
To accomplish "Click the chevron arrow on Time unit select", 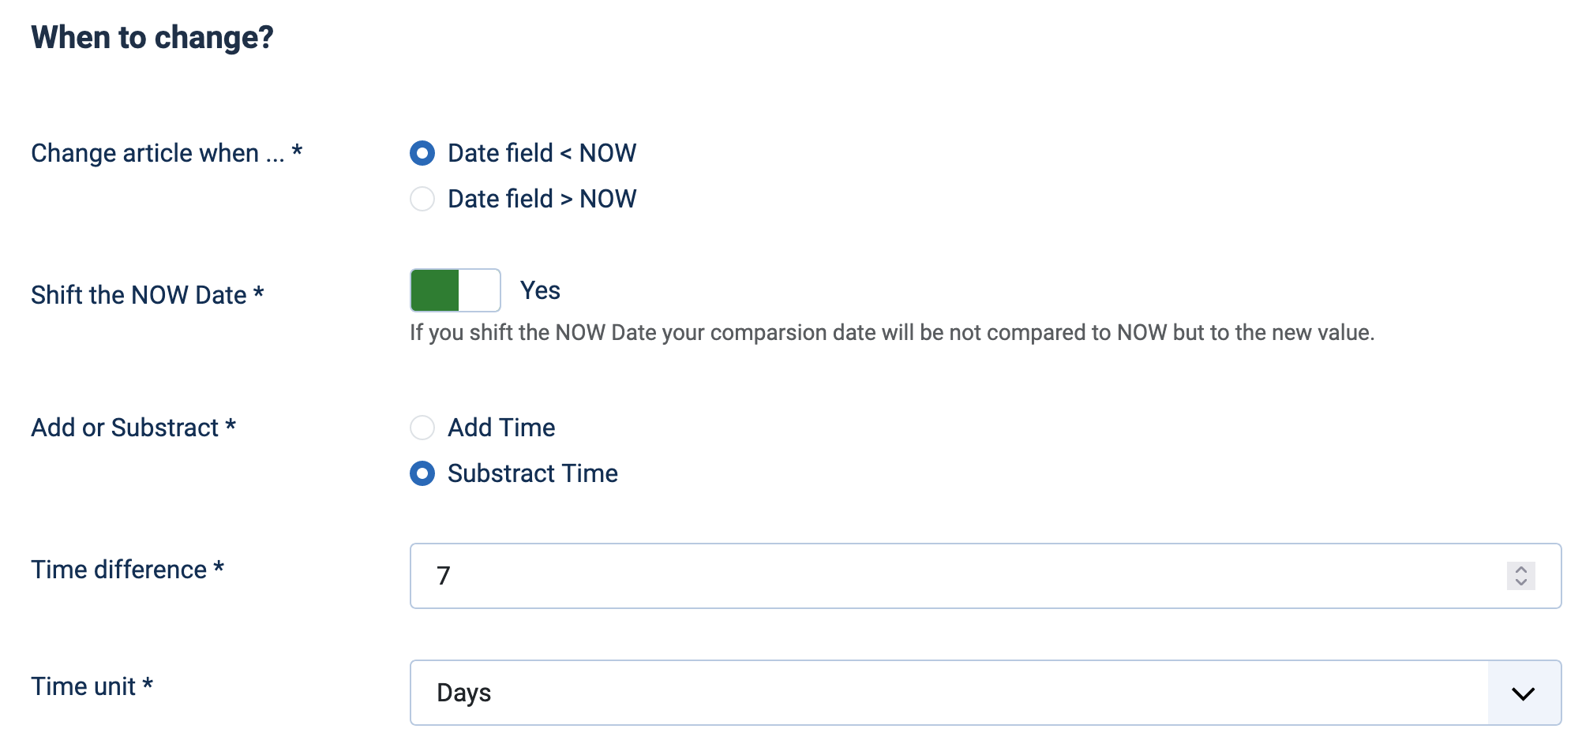I will 1523,693.
